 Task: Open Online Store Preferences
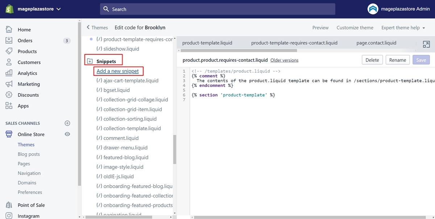click(x=30, y=192)
